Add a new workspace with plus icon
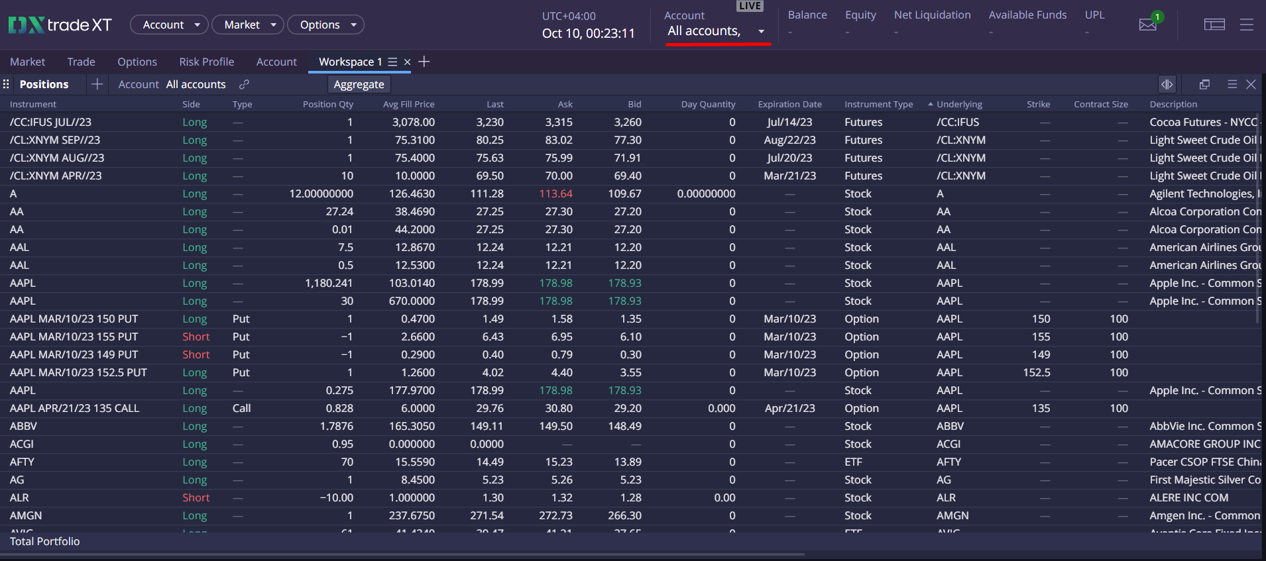 [424, 62]
